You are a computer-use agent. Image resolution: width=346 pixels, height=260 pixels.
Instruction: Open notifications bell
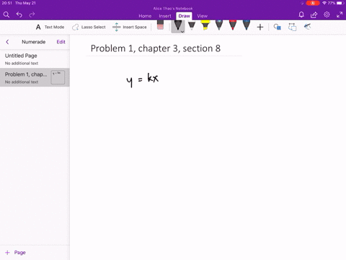coord(301,14)
